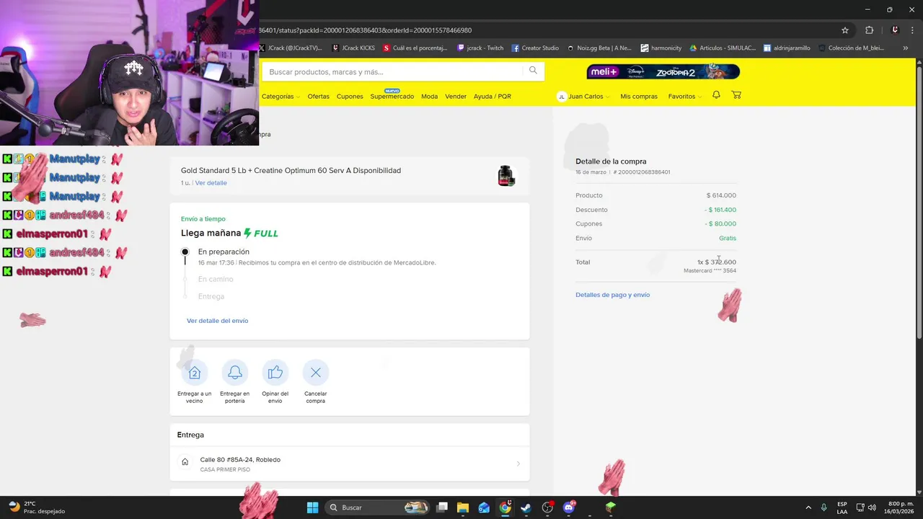This screenshot has height=519, width=923.
Task: Open the JCrack KICKS bookmark
Action: (x=353, y=48)
